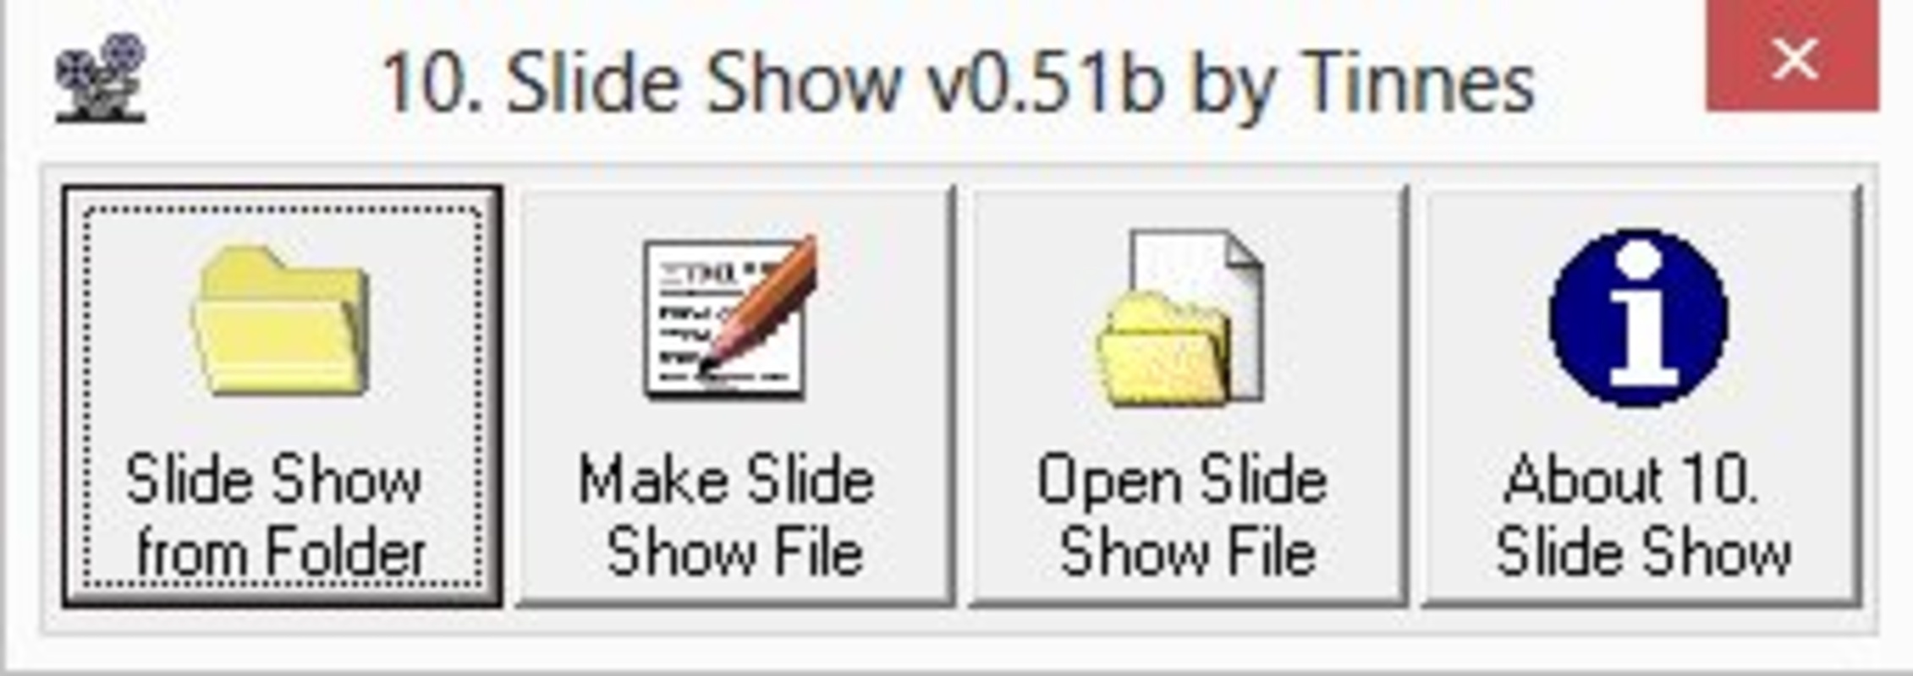Viewport: 1913px width, 676px height.
Task: Click the folder with document icon
Action: pyautogui.click(x=1180, y=318)
